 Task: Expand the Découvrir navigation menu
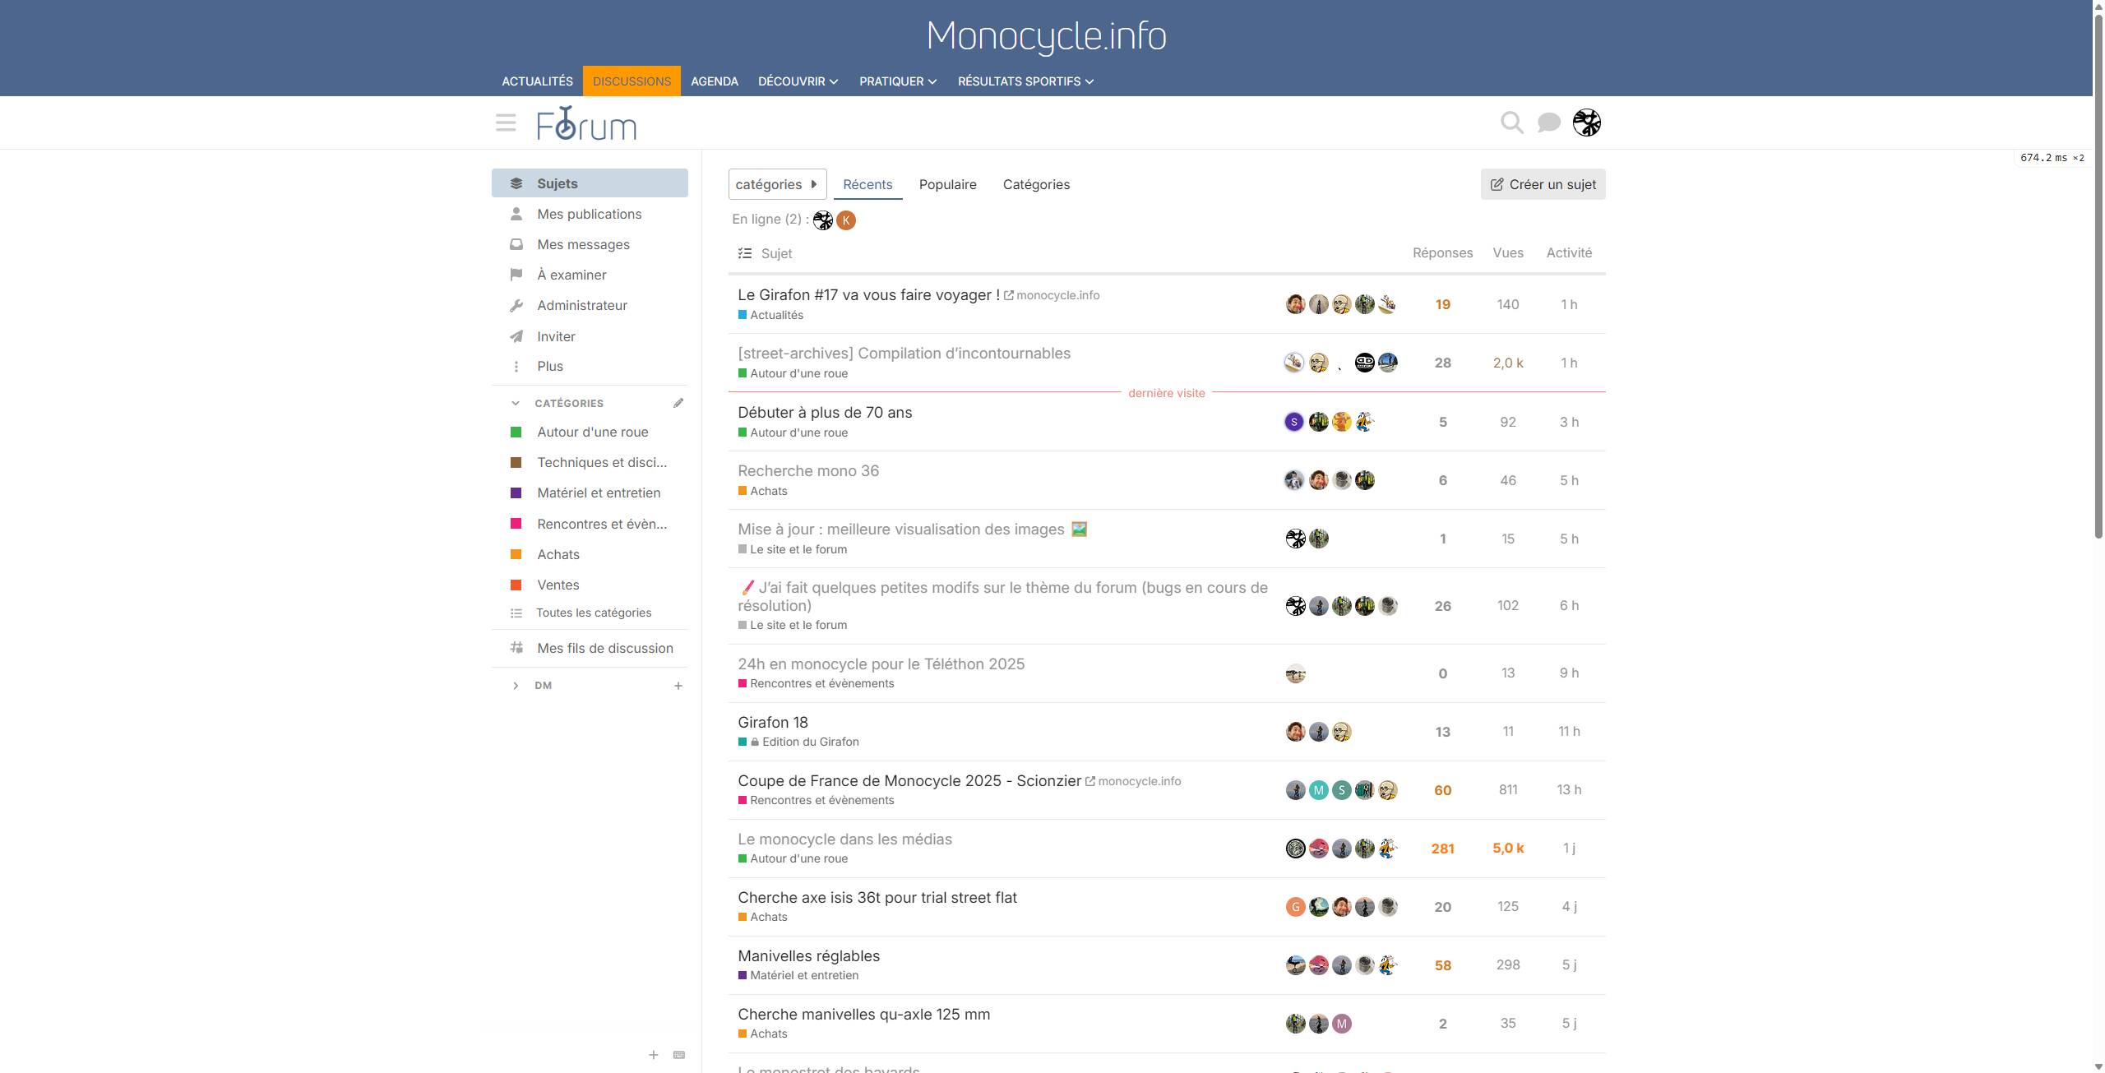798,81
